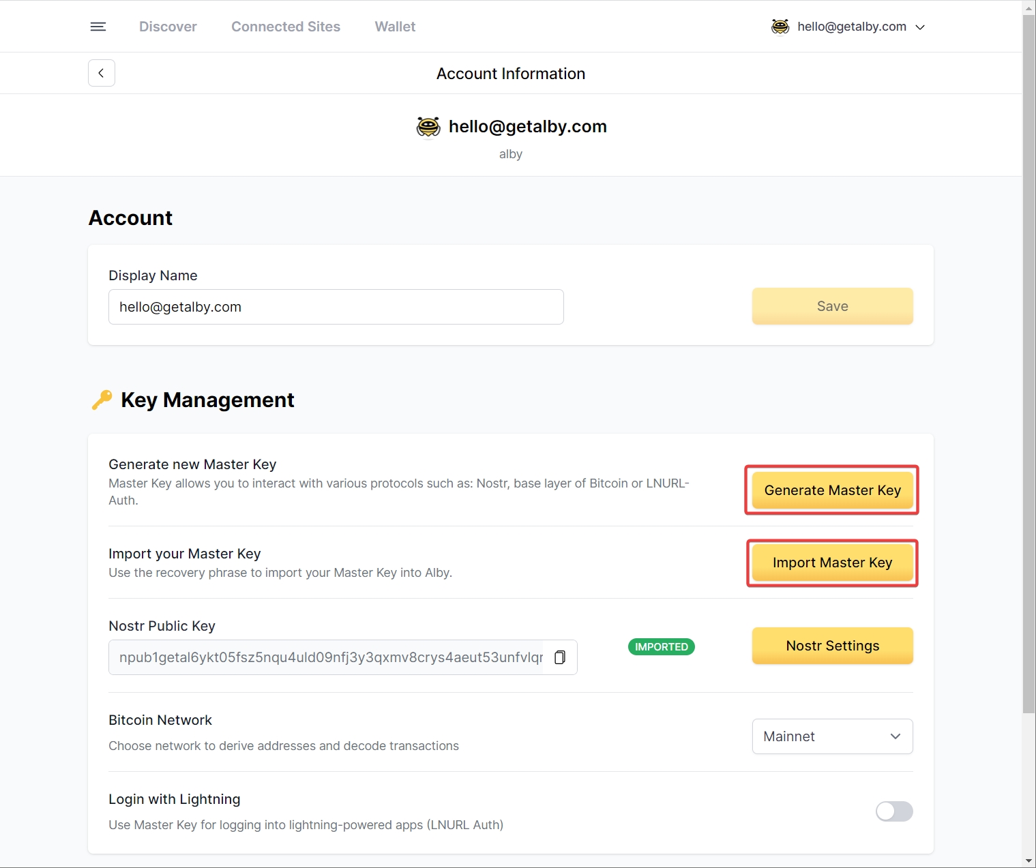Switch to the Wallet tab
The image size is (1036, 868).
point(395,27)
